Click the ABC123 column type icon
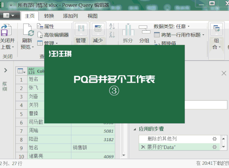The image size is (229, 168). pyautogui.click(x=31, y=71)
